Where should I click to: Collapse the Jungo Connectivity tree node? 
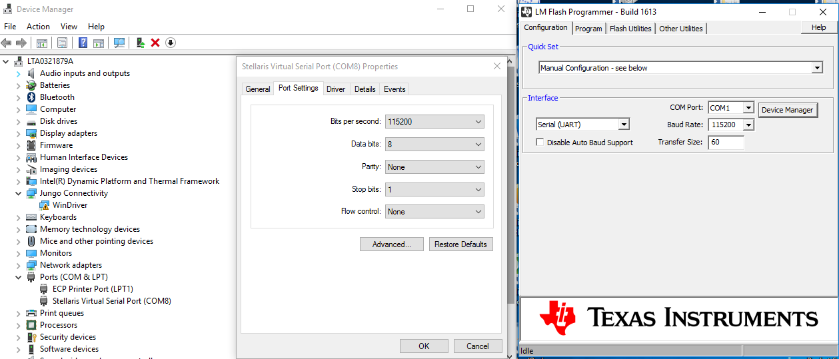(18, 193)
